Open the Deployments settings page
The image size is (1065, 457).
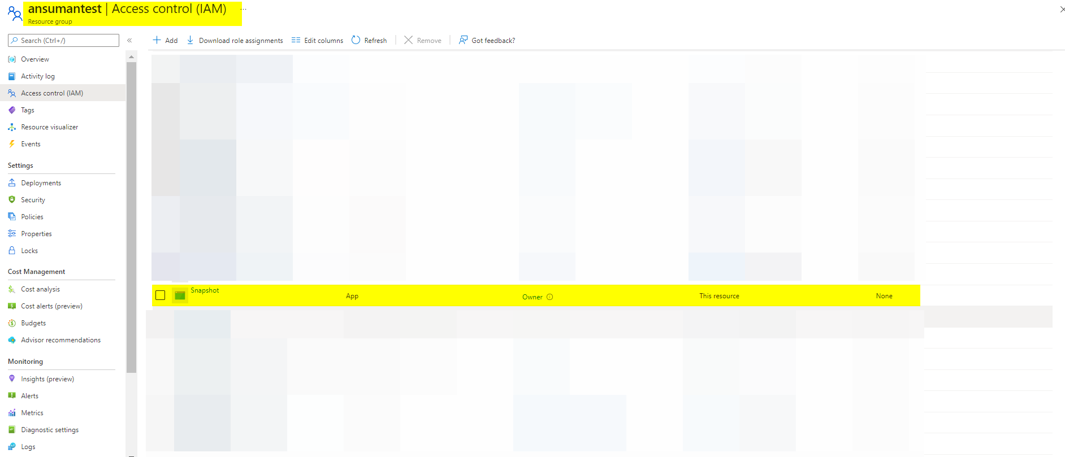[x=41, y=183]
